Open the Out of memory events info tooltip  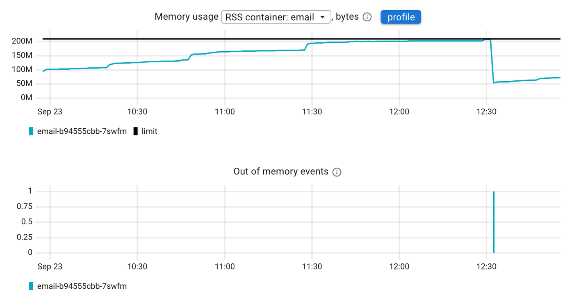[337, 172]
